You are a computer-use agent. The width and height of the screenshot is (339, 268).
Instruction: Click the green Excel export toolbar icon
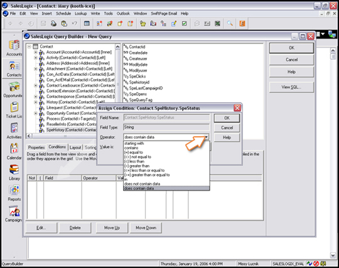coord(217,23)
